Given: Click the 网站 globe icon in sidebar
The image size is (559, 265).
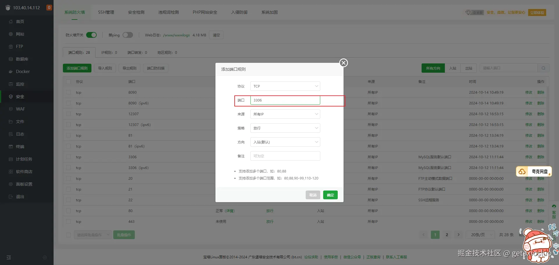Looking at the screenshot, I should click(x=11, y=34).
